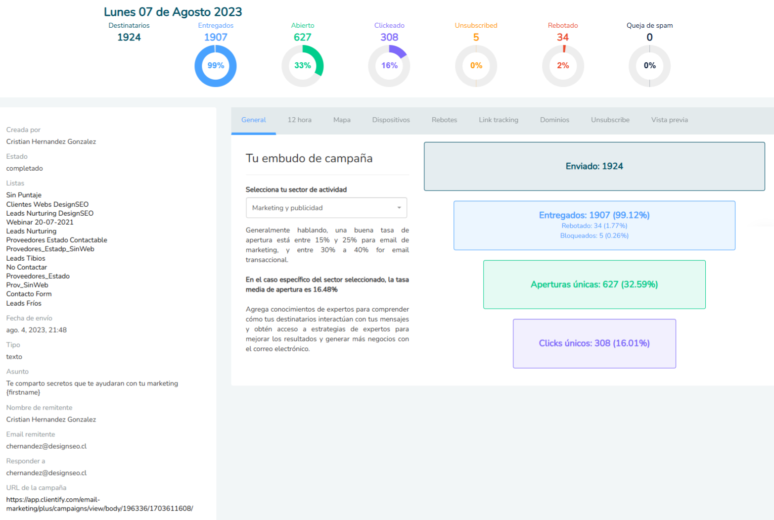Click the Enviado: 1924 funnel block
Viewport: 774px width, 520px height.
coord(594,166)
